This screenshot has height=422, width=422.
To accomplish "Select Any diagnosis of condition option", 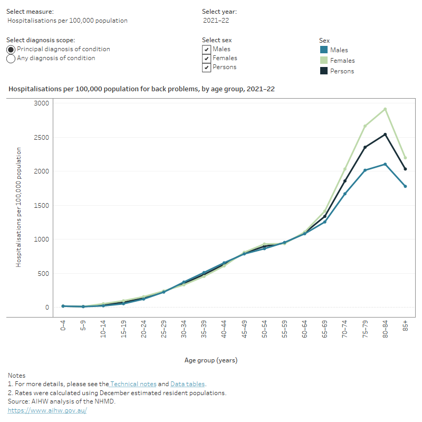I will point(11,59).
